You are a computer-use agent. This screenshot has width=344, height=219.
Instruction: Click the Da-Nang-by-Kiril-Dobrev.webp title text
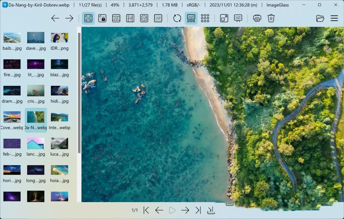[x=39, y=5]
